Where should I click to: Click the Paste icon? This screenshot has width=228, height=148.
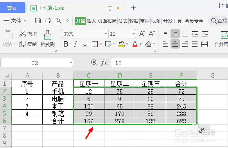[x=9, y=34]
